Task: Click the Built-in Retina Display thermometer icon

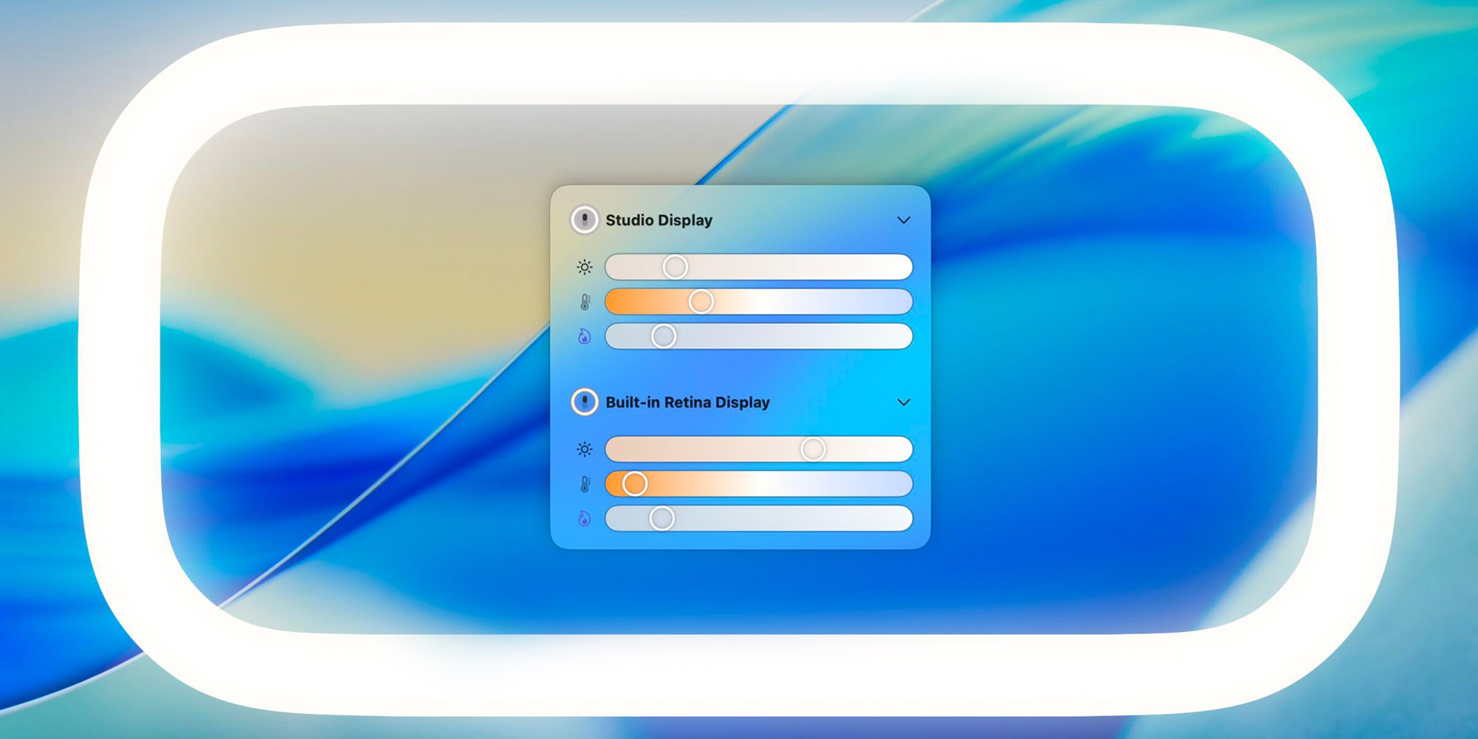Action: [x=585, y=484]
